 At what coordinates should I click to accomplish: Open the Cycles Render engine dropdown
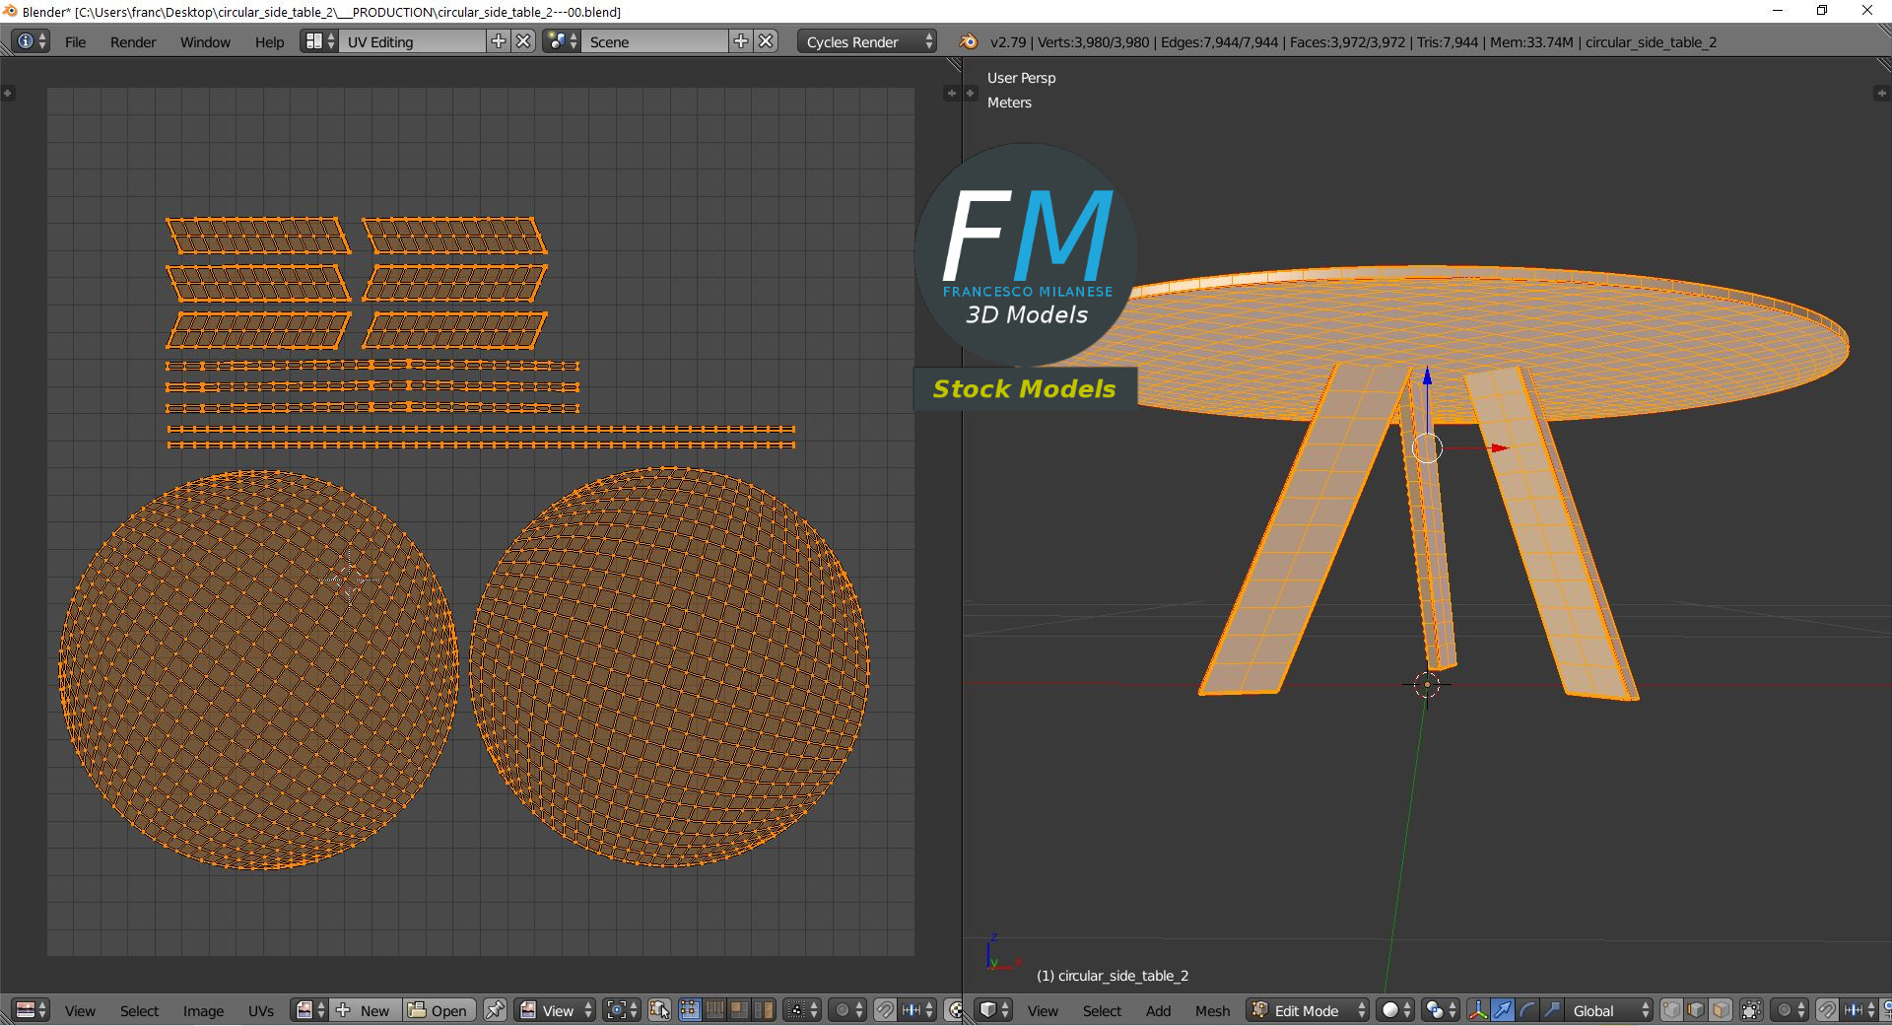tap(867, 41)
